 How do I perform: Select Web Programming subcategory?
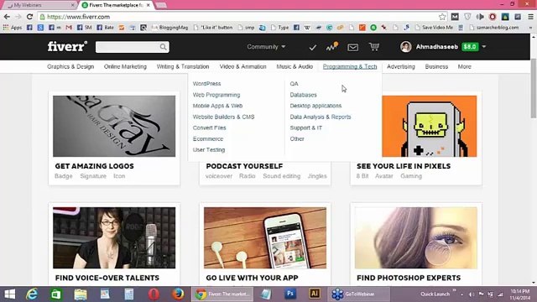[216, 95]
